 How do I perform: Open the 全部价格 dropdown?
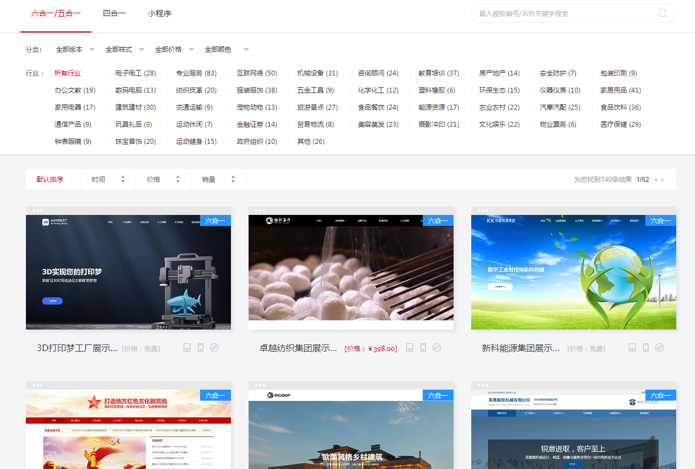pyautogui.click(x=175, y=50)
